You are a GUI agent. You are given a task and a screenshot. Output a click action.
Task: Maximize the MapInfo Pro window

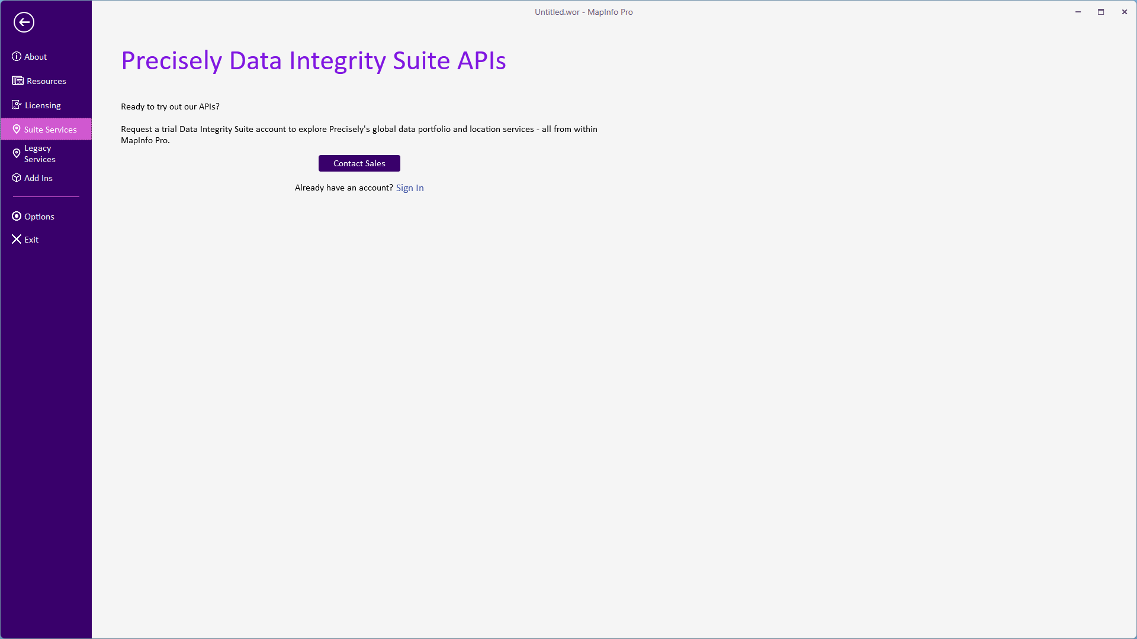pos(1101,12)
